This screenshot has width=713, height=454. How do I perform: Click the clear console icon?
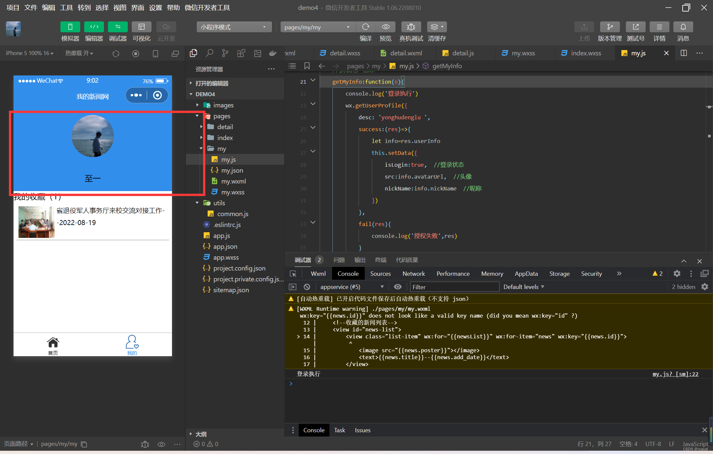pos(307,287)
